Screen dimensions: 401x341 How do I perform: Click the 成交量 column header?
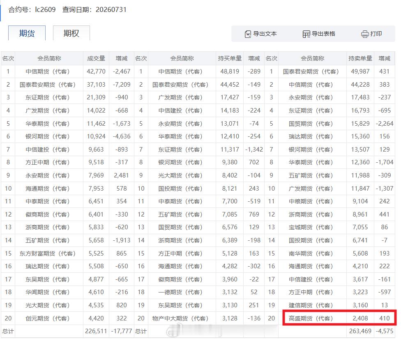[96, 58]
